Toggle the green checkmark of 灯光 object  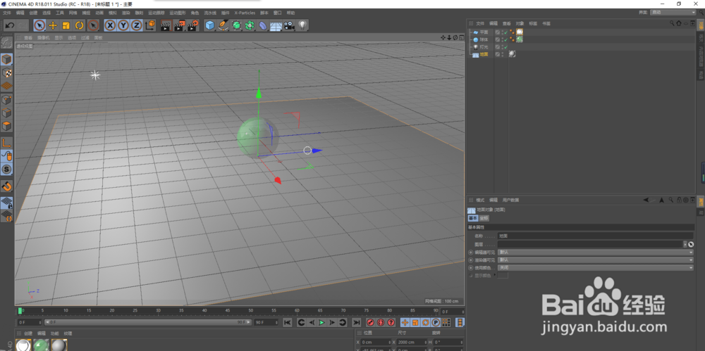505,46
